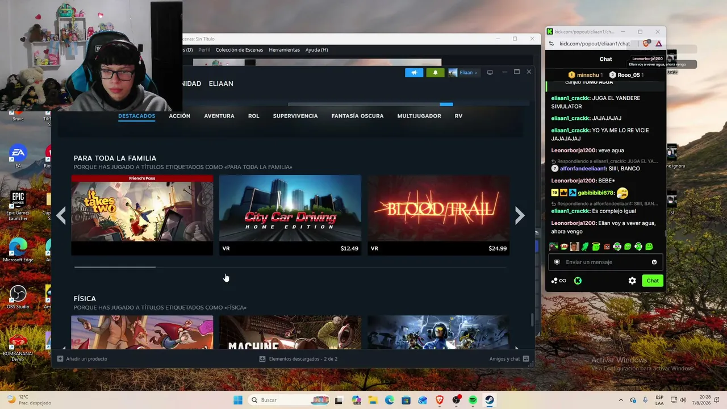Viewport: 727px width, 409px height.
Task: Open 'Ayuda (H)' menu in OBS
Action: [316, 50]
